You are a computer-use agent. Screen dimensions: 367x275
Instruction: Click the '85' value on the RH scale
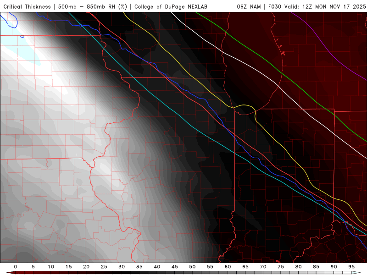click(316, 267)
